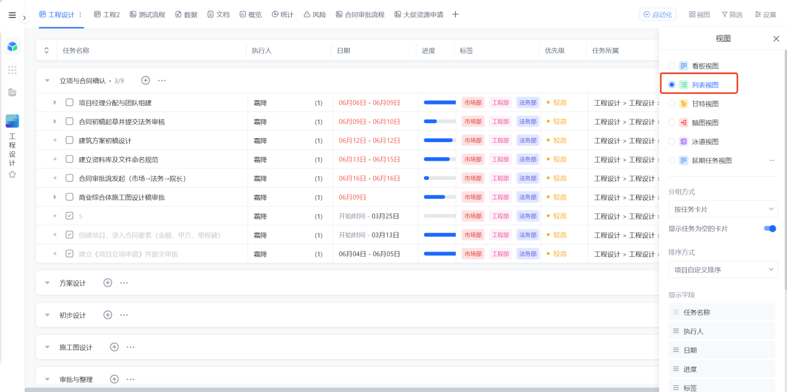This screenshot has height=392, width=787.
Task: Open 合同审批流程 tab
Action: point(360,14)
